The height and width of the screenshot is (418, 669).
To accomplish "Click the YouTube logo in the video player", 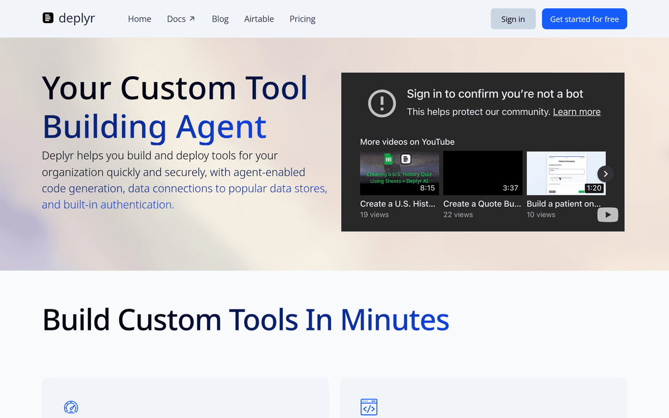I will (608, 215).
